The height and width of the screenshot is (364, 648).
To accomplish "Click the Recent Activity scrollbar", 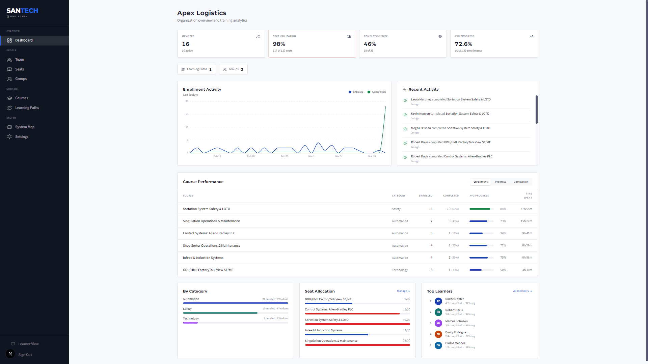I will coord(536,110).
